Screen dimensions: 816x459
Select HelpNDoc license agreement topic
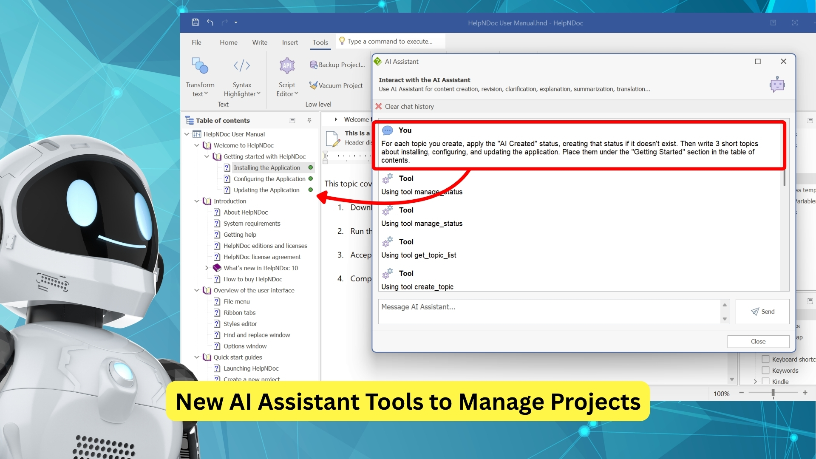click(x=262, y=257)
